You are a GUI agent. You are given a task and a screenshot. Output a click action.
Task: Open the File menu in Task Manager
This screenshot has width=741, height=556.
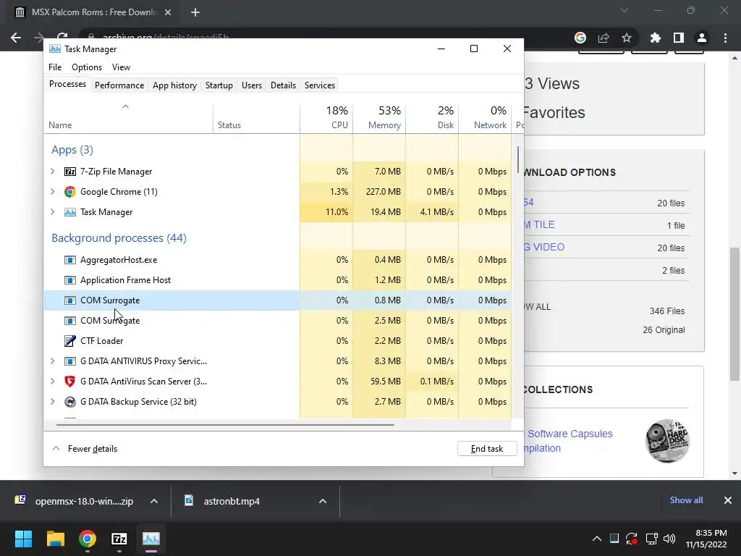point(55,67)
